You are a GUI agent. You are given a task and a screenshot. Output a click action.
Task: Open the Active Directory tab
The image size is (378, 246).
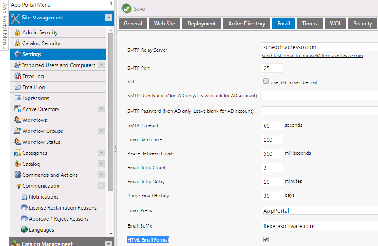(247, 24)
